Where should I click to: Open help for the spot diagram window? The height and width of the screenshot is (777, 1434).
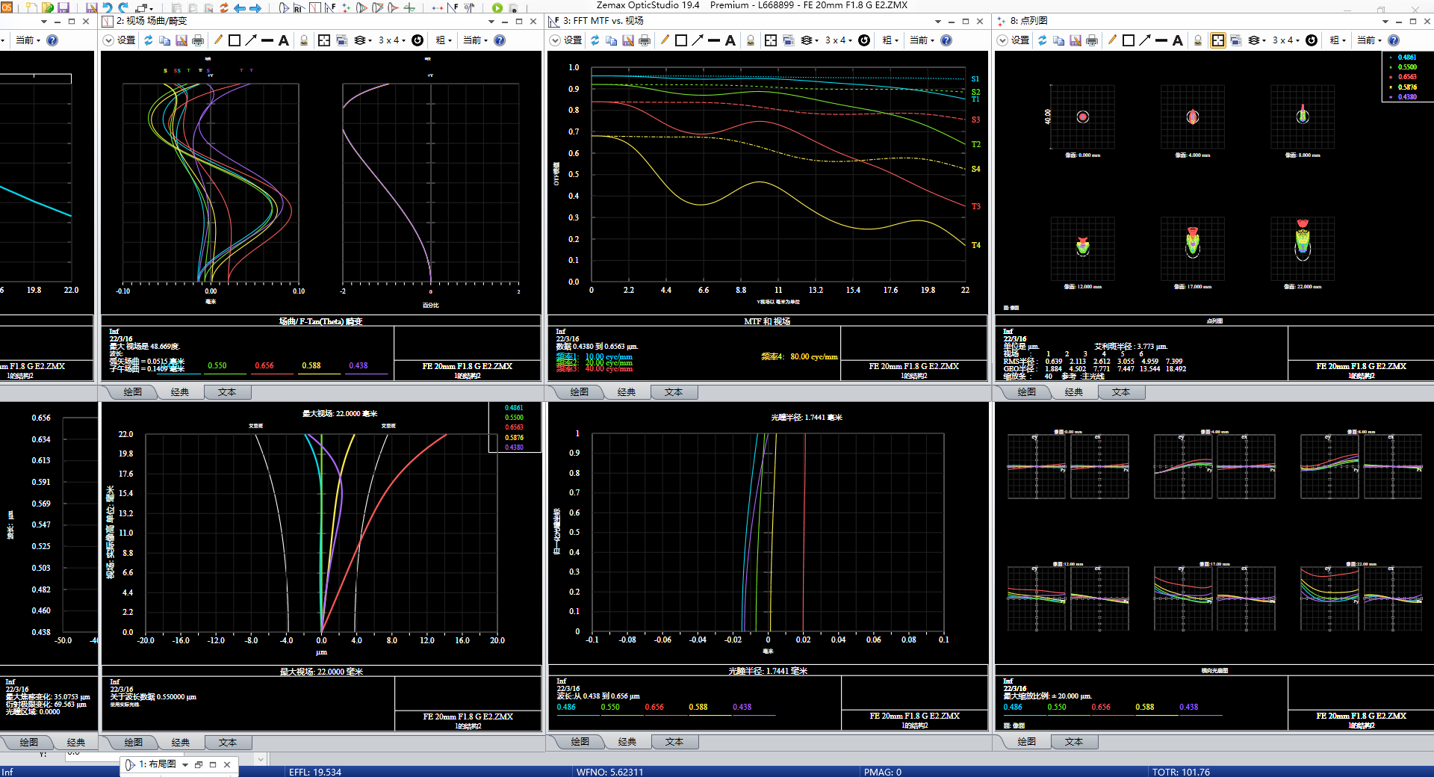point(1393,40)
